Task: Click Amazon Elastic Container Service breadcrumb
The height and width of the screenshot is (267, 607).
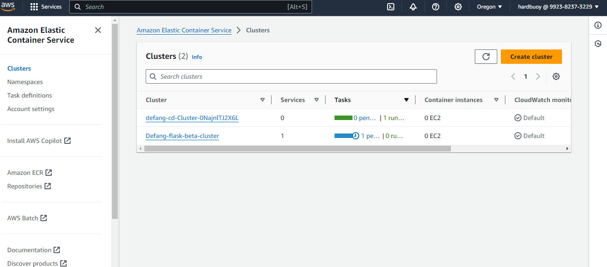Action: [x=184, y=30]
